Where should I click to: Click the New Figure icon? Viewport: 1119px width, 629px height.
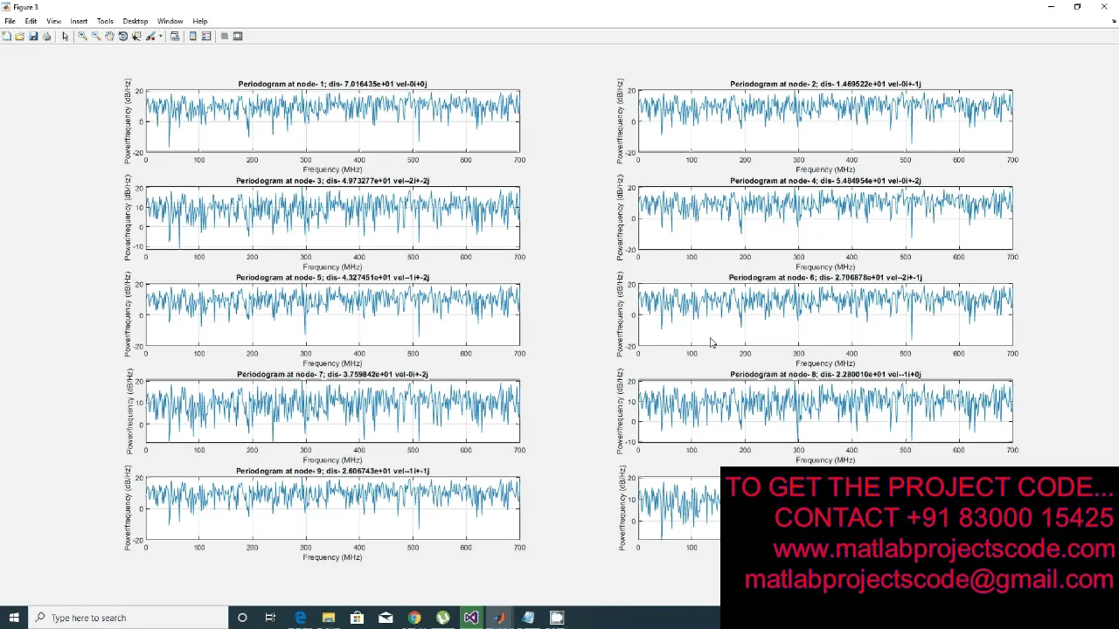point(7,36)
